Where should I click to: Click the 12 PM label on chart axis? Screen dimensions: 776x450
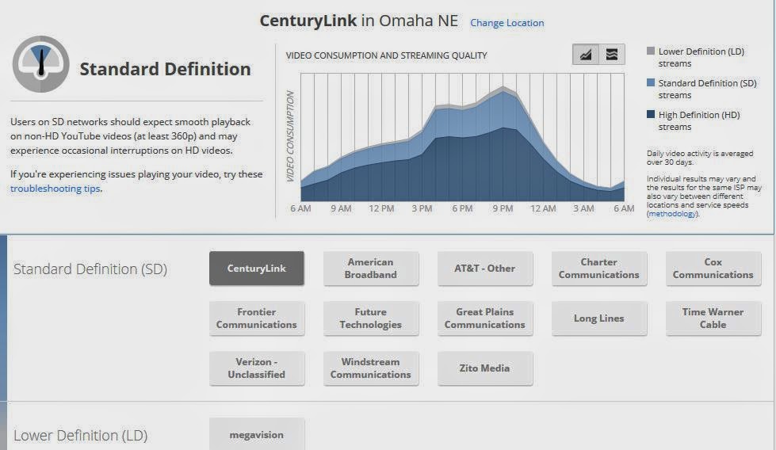[381, 208]
